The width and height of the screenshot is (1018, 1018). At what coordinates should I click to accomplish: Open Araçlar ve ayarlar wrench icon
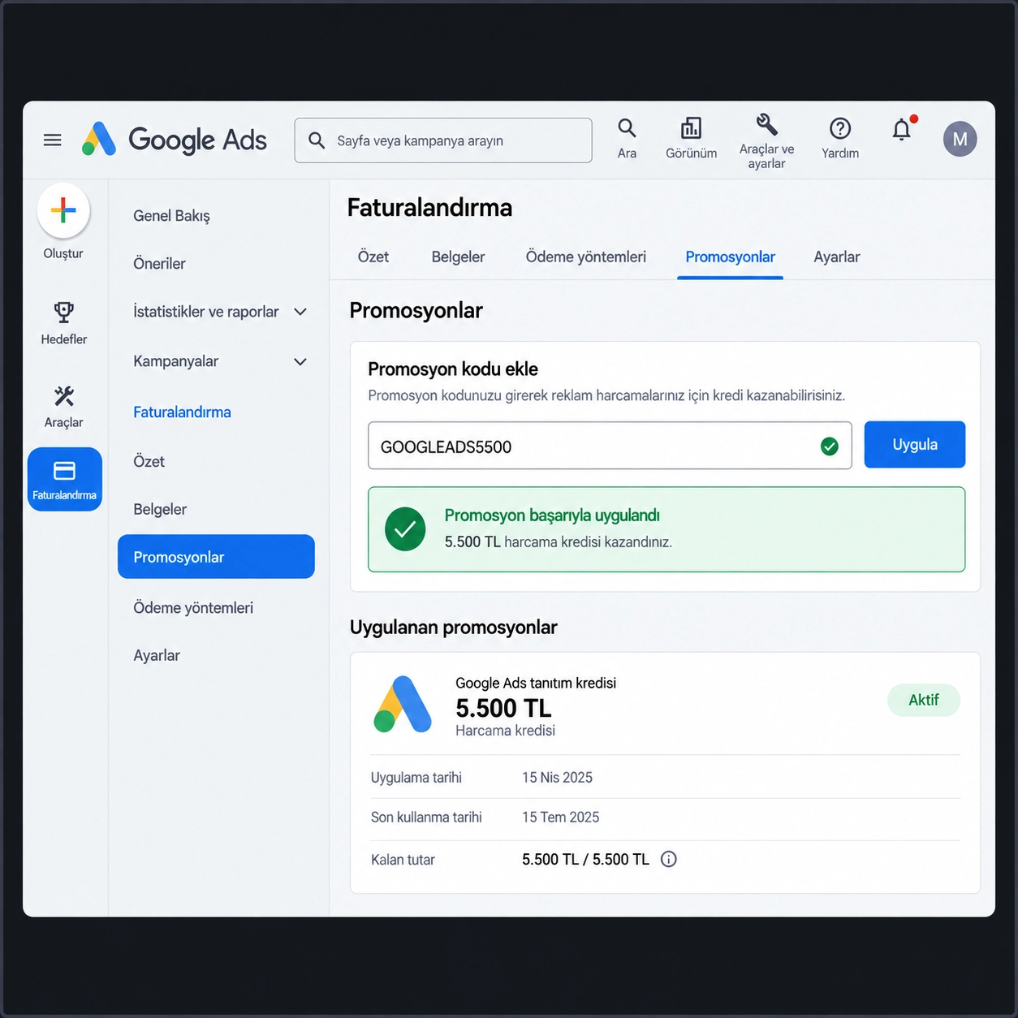tap(766, 124)
